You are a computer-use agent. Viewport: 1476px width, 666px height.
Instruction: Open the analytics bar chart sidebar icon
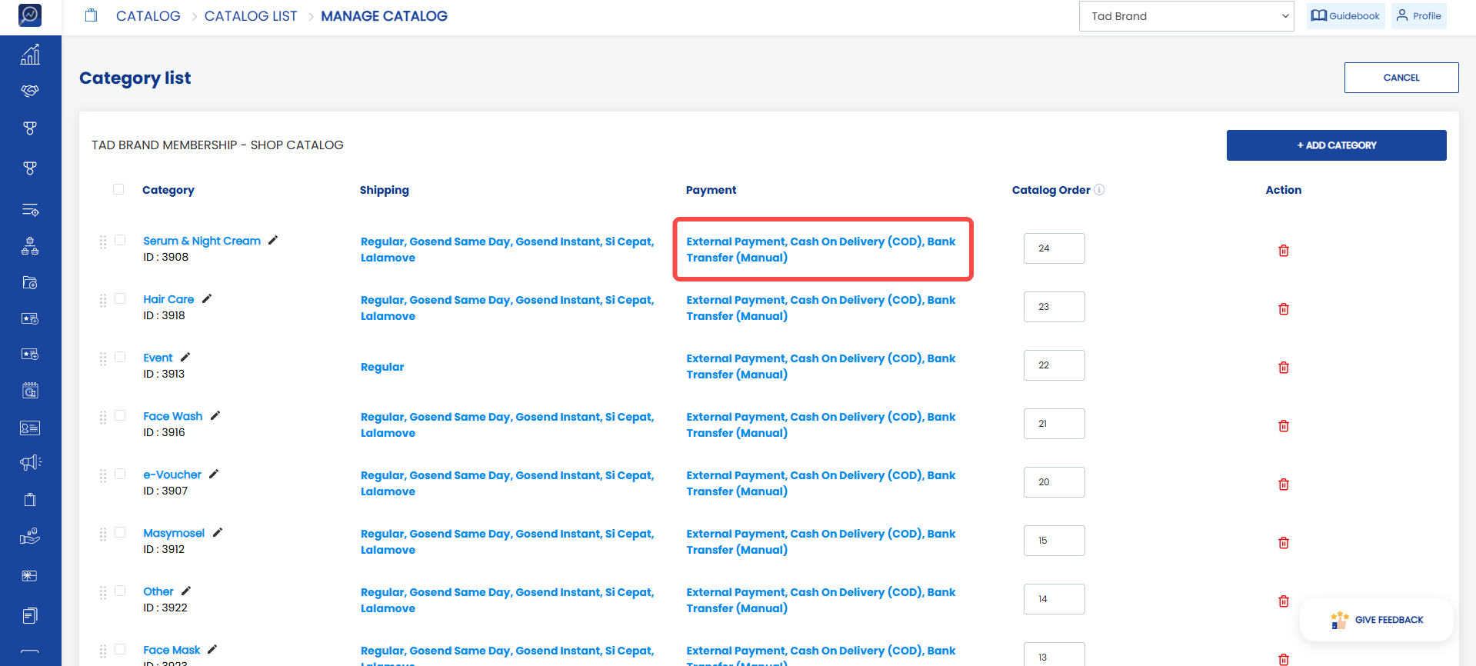(x=30, y=55)
